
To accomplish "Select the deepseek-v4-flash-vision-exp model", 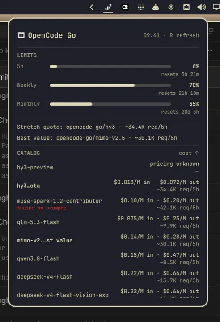I will click(63, 295).
